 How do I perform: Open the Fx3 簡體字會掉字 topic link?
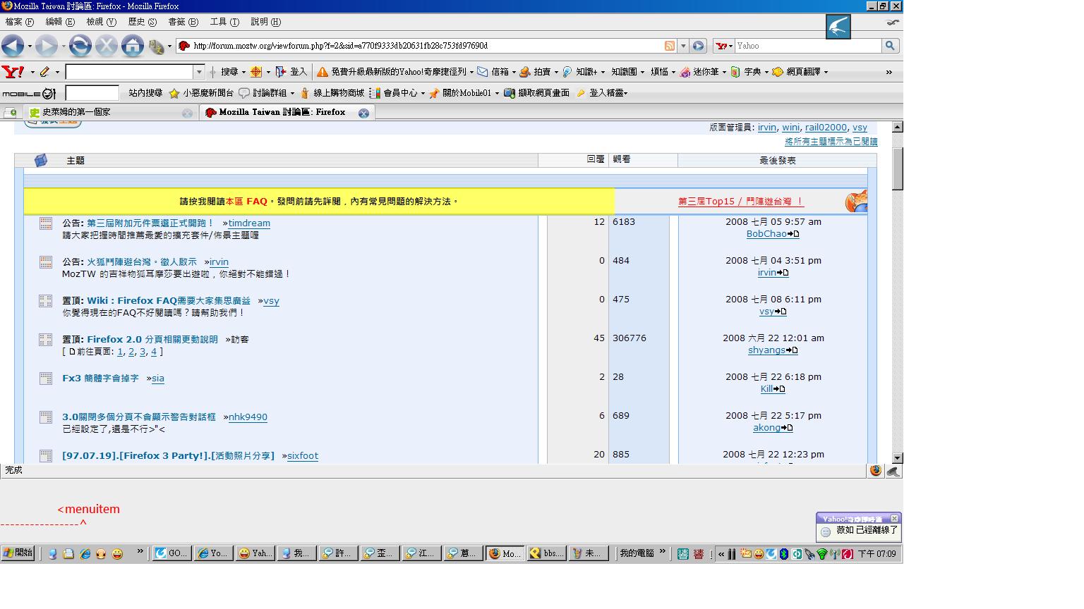coord(100,379)
